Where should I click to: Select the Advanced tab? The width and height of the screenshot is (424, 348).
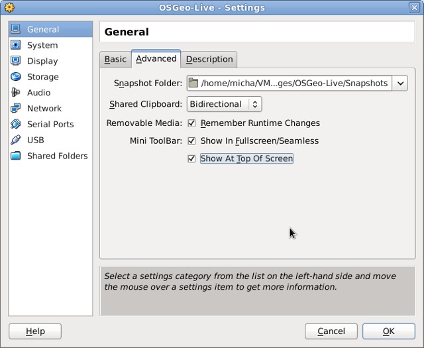coord(156,59)
